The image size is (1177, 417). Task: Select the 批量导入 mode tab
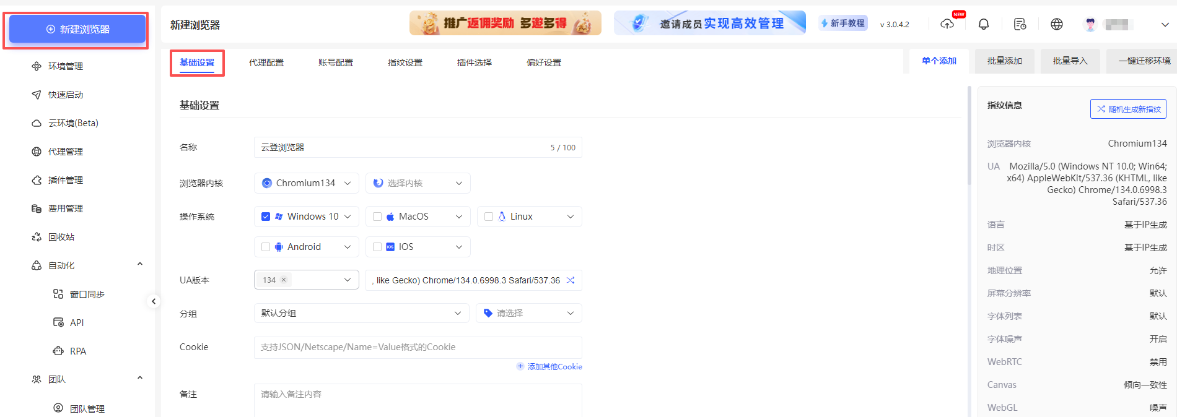click(1070, 61)
